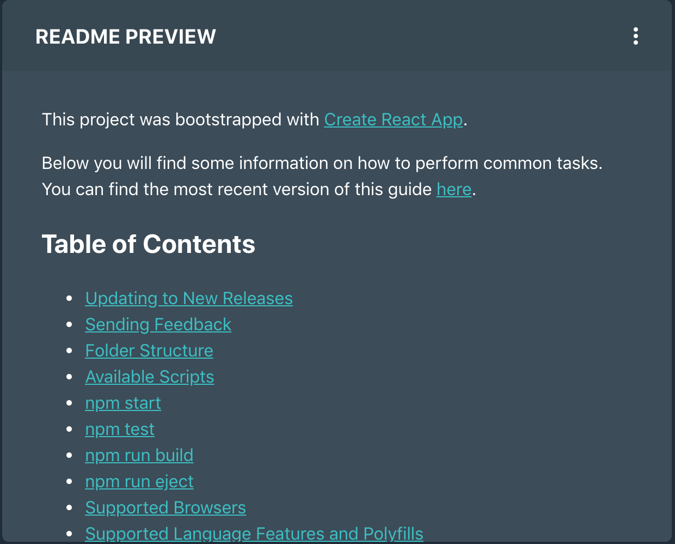
Task: Open the three-dot overflow menu
Action: 635,37
